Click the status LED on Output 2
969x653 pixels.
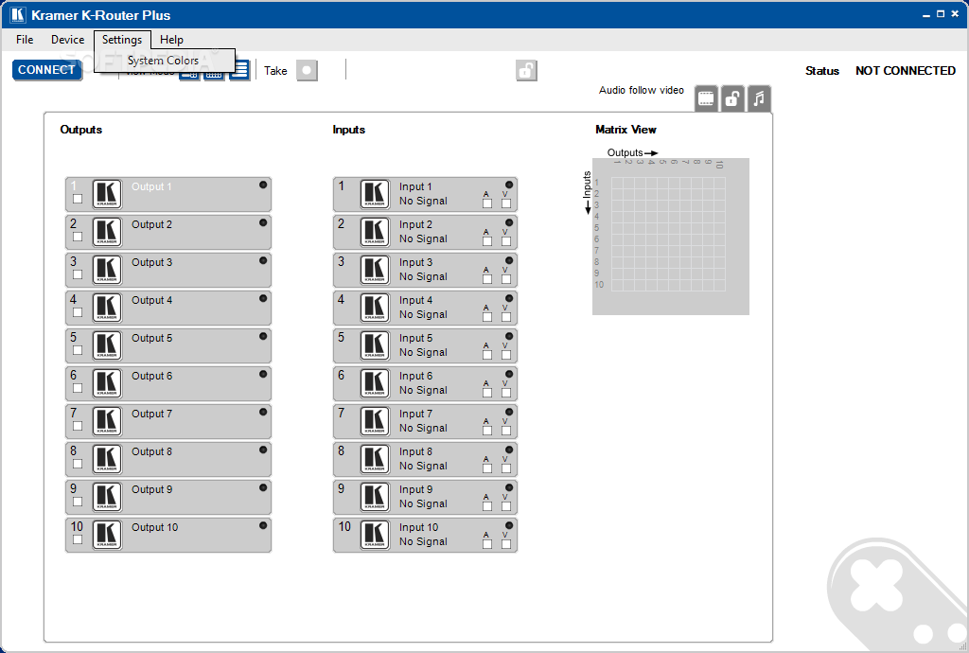coord(263,222)
